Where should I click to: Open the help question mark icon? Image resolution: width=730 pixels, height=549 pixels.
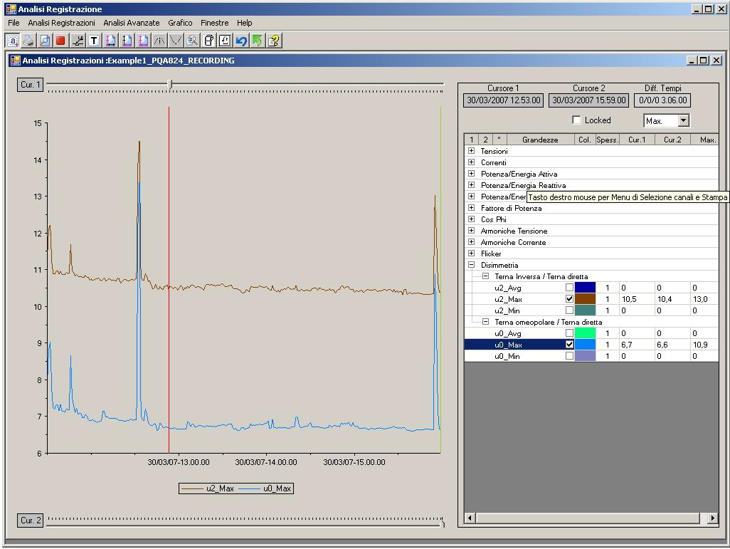click(x=273, y=41)
